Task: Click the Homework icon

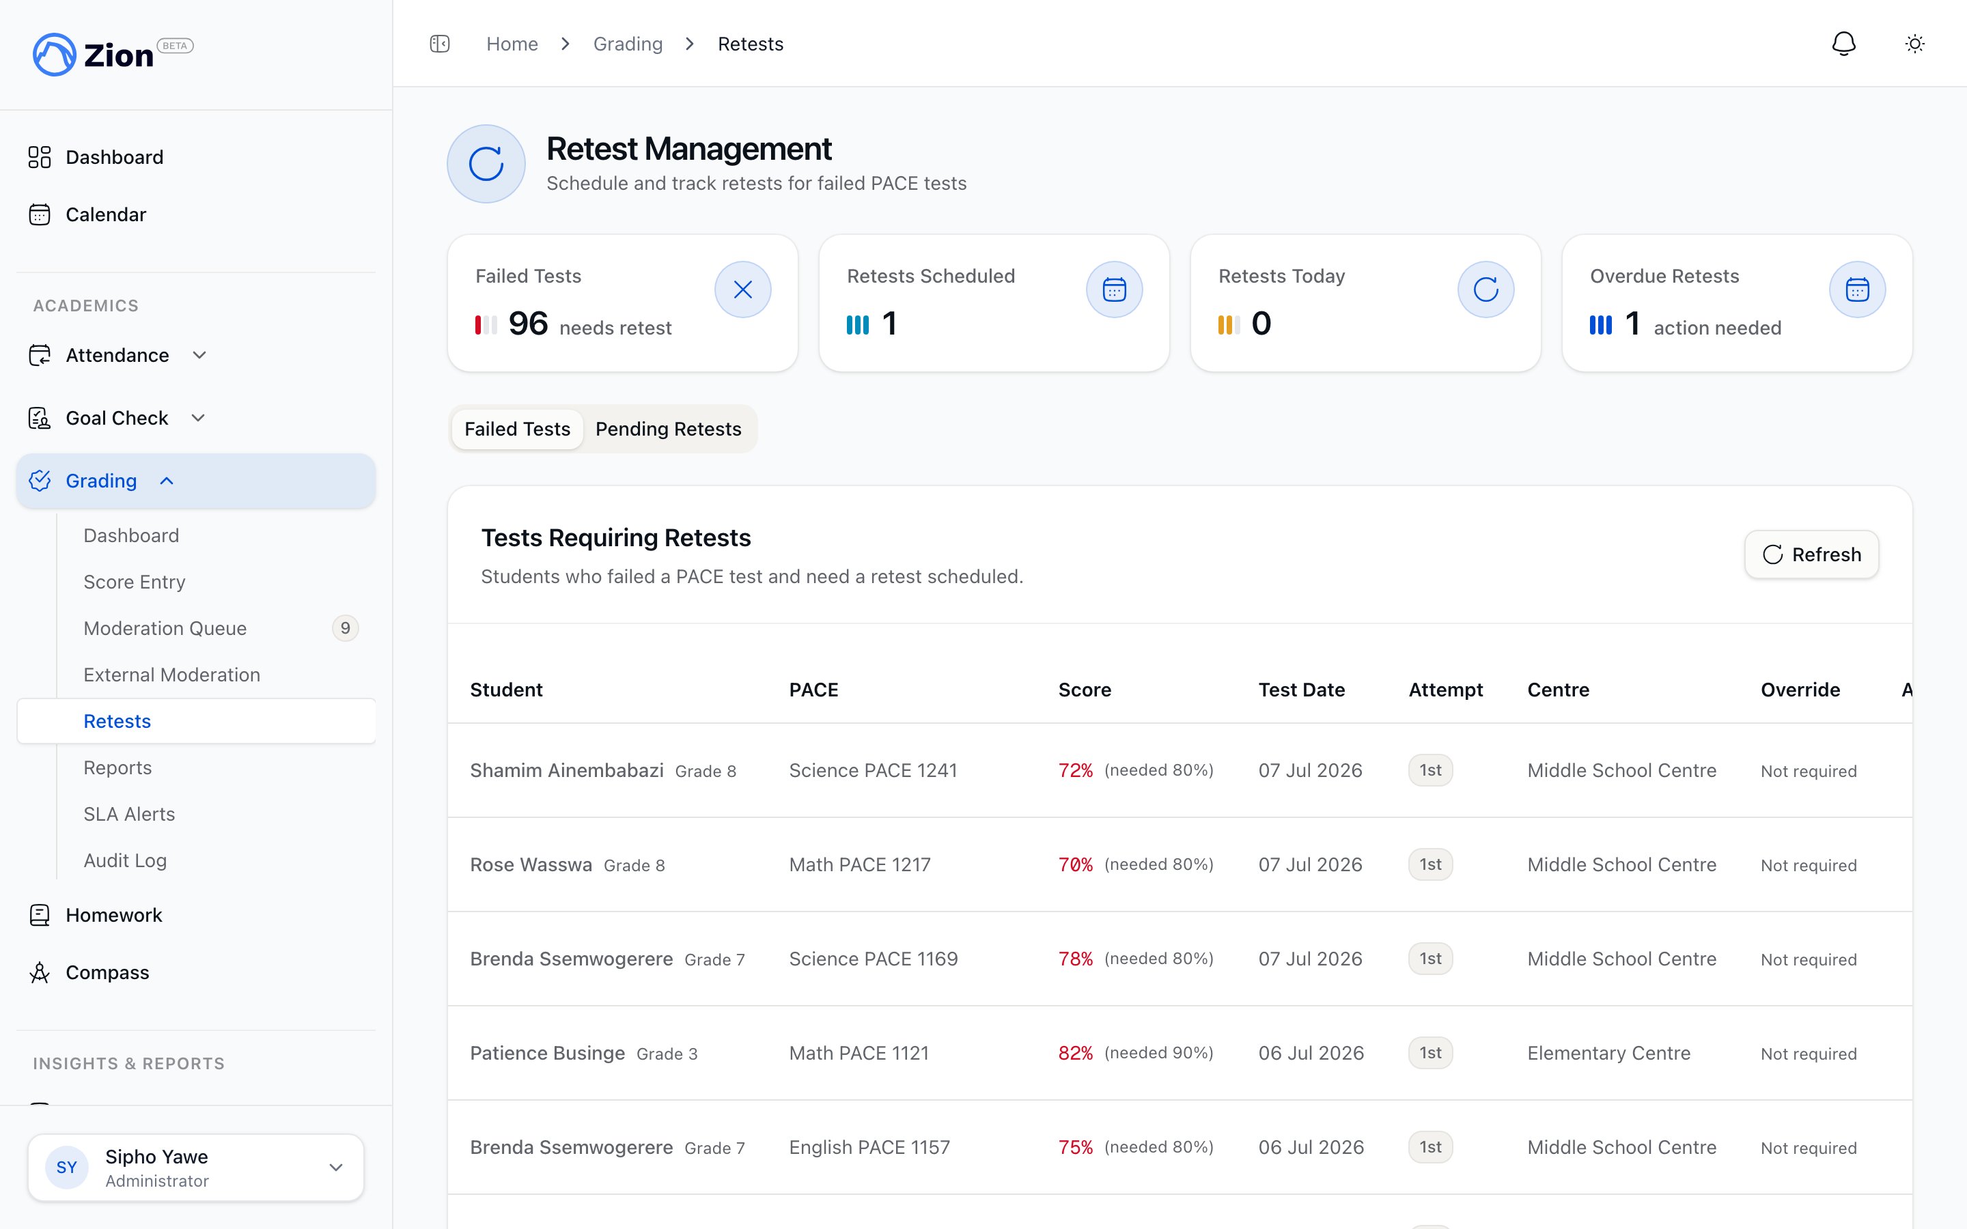Action: (x=39, y=915)
